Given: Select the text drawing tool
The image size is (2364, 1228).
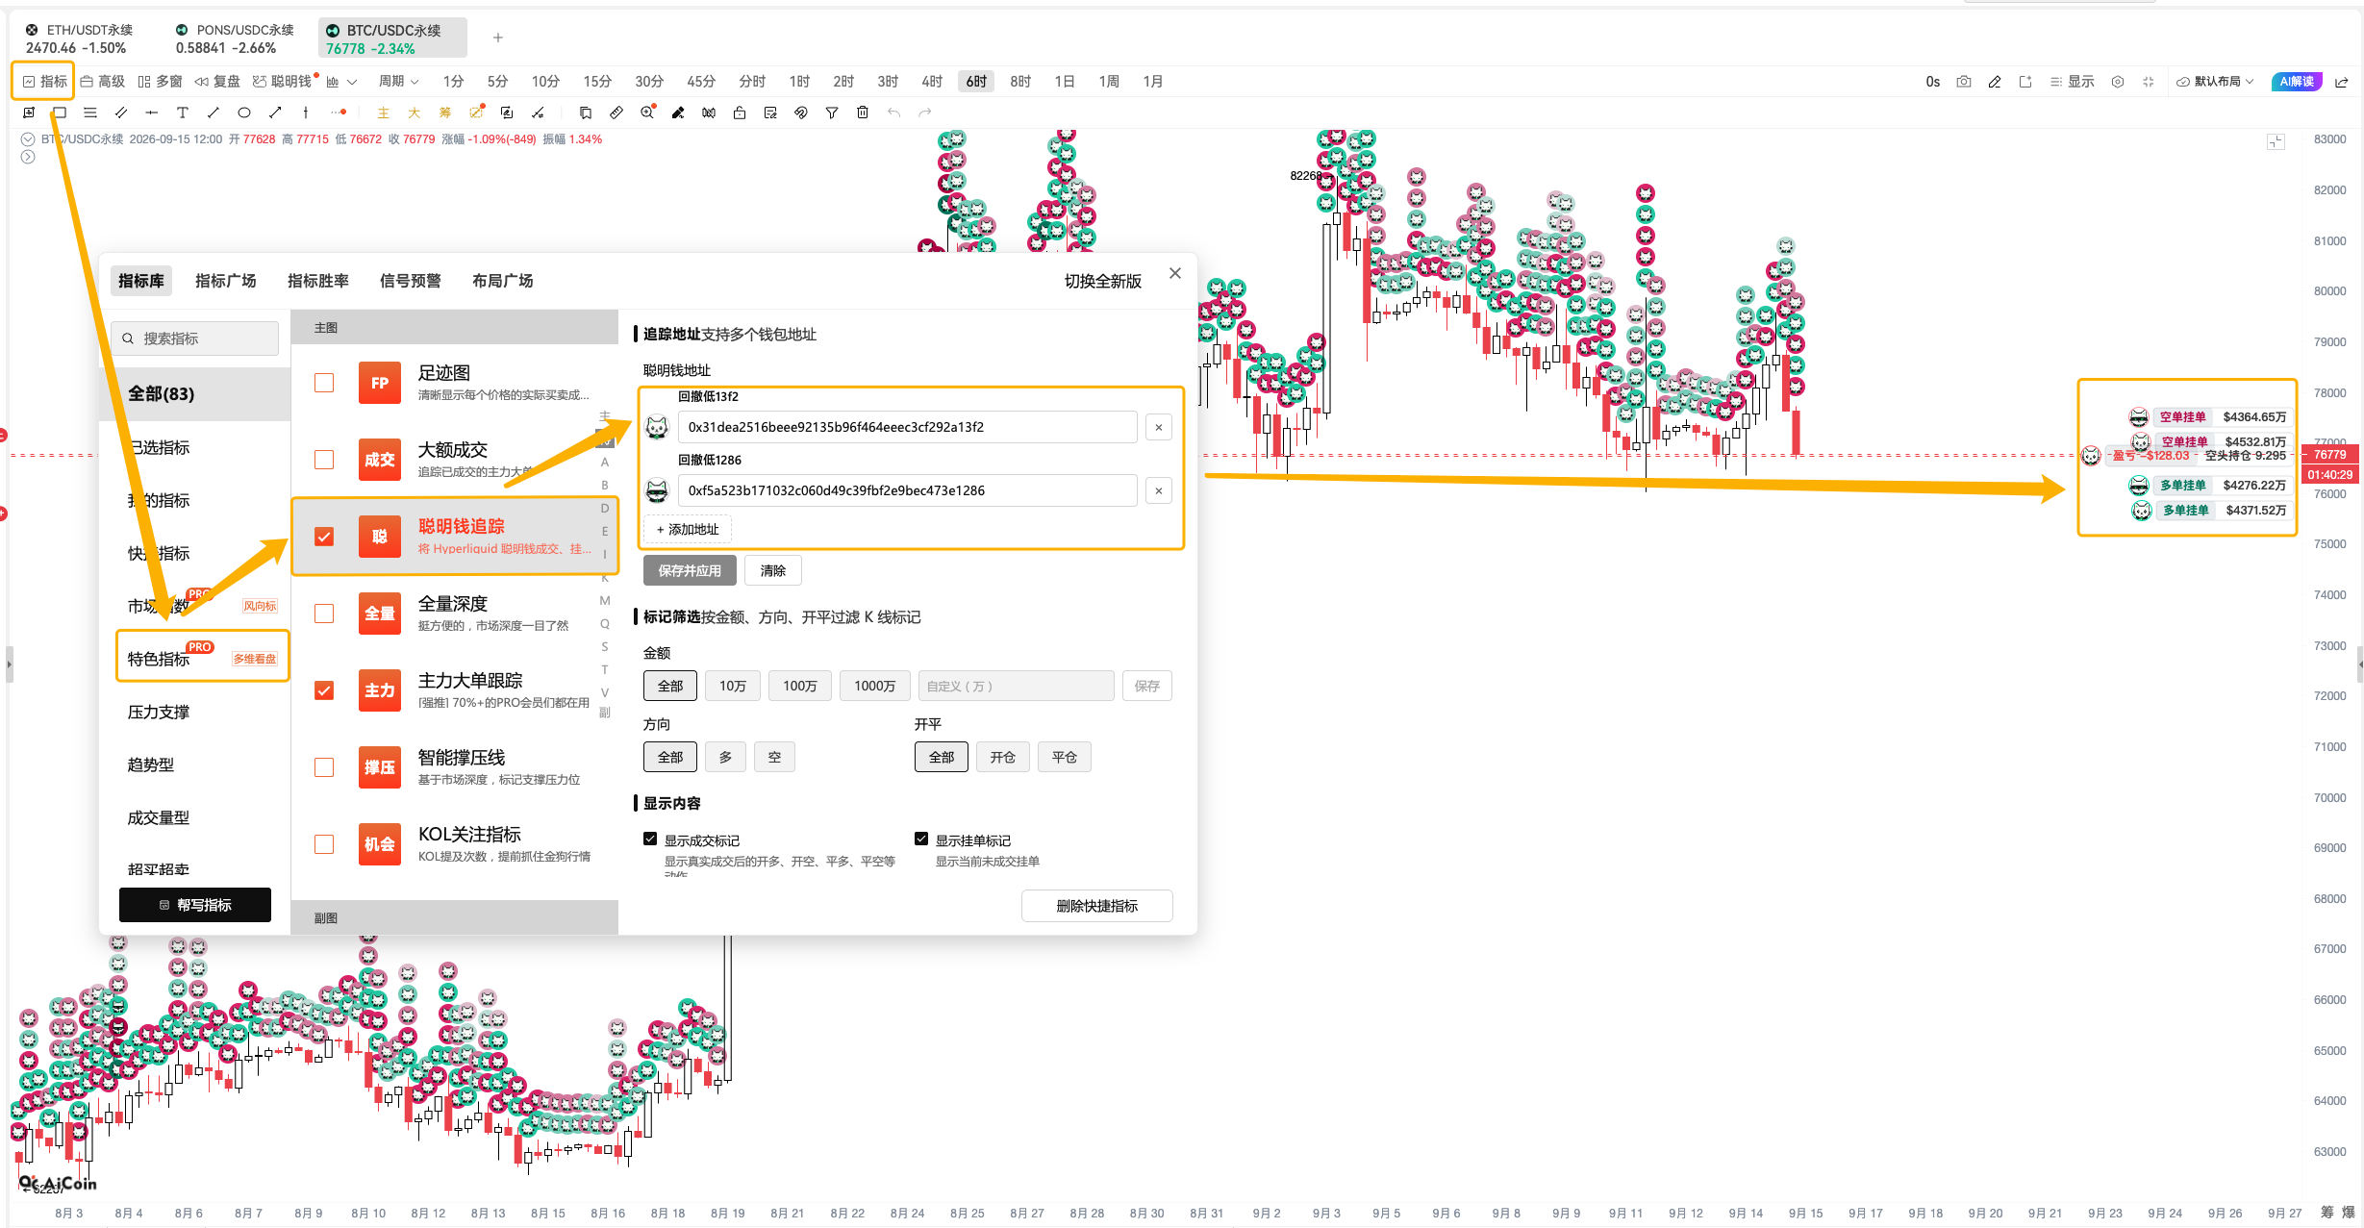Looking at the screenshot, I should [x=182, y=113].
